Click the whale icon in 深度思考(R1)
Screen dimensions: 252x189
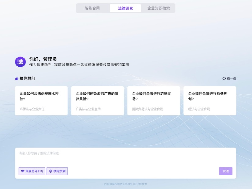click(22, 171)
